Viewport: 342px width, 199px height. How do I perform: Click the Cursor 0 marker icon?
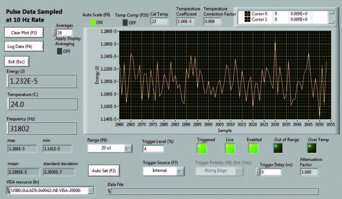247,14
